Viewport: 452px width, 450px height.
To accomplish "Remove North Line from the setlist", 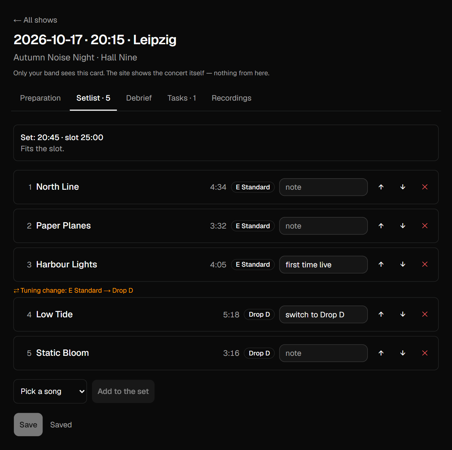I will tap(425, 187).
